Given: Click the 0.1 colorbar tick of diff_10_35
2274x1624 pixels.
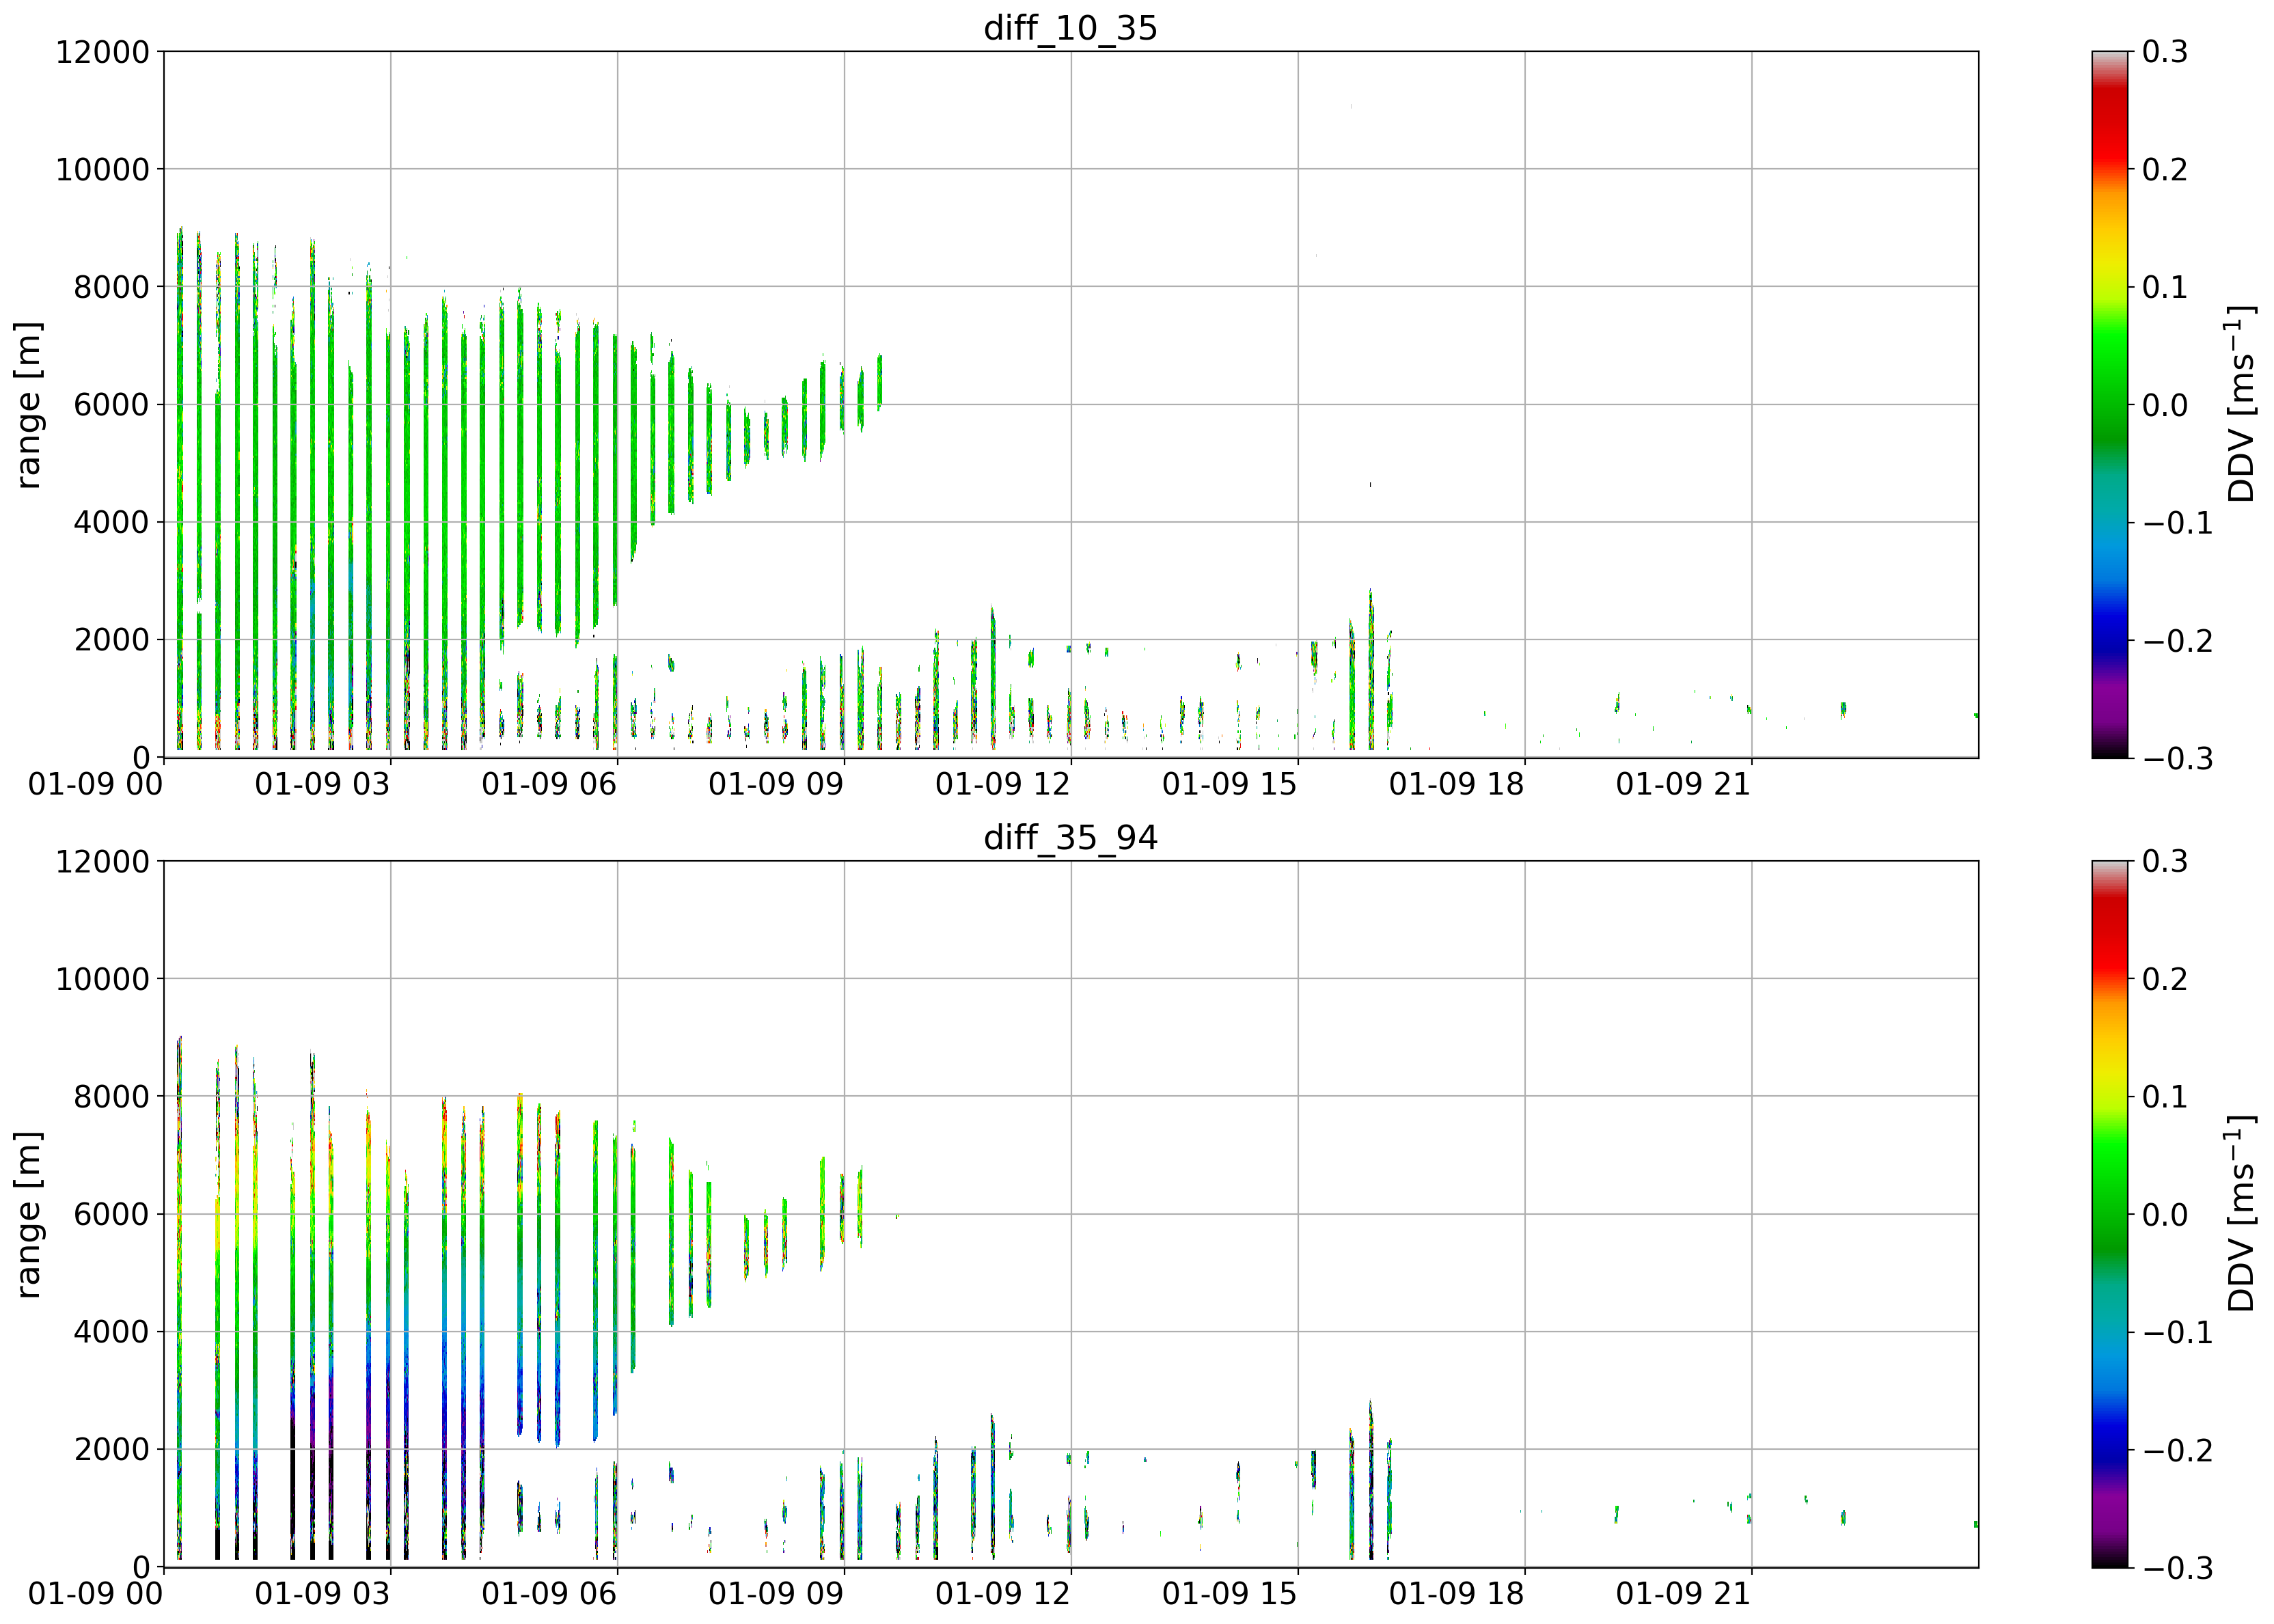Looking at the screenshot, I should 2165,287.
